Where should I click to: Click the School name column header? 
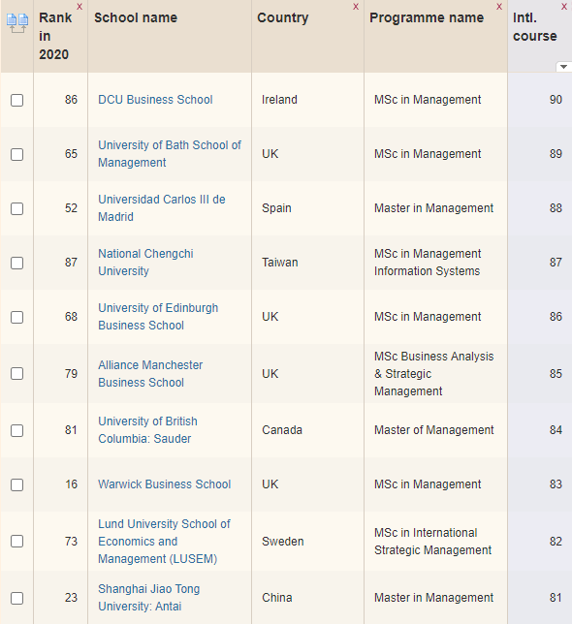136,17
